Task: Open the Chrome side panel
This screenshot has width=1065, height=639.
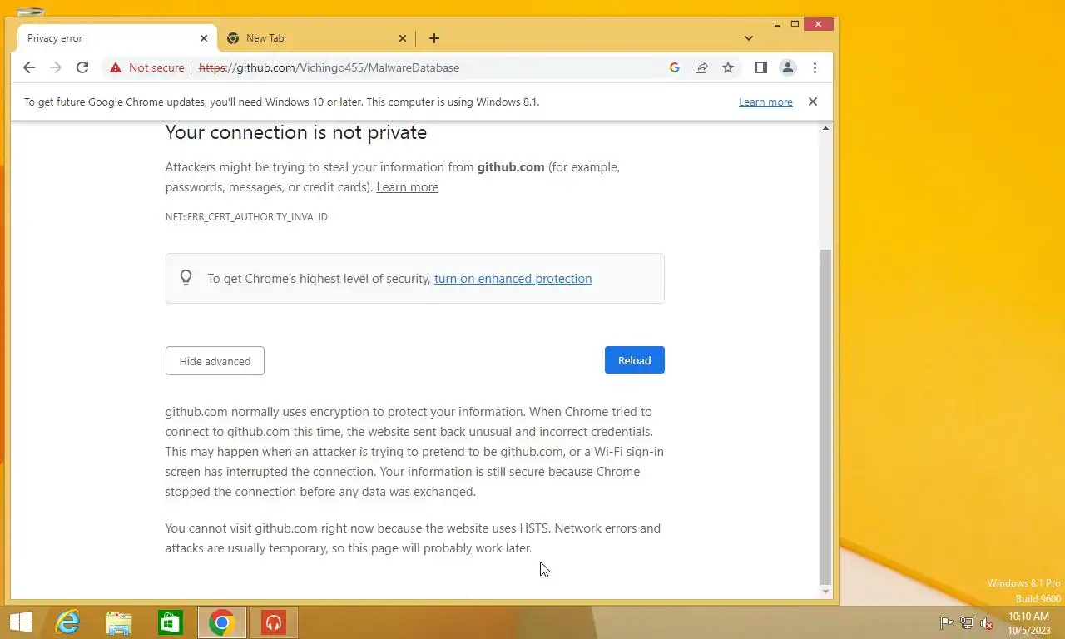Action: pyautogui.click(x=760, y=67)
